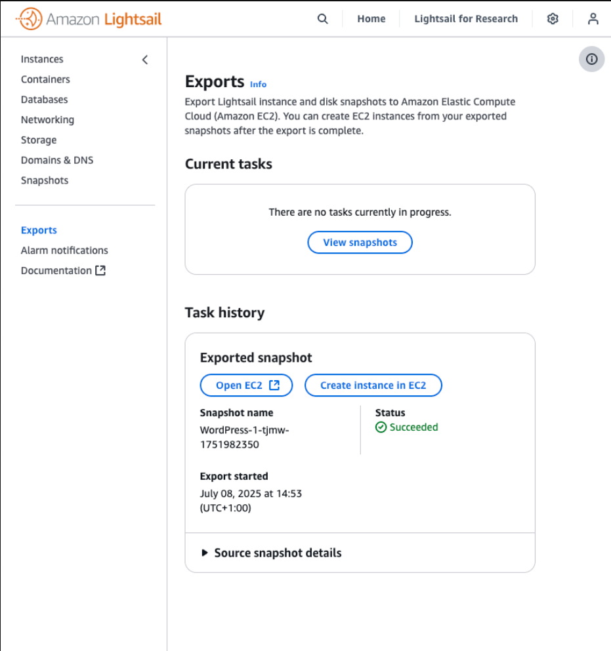The height and width of the screenshot is (651, 611).
Task: Click the Succeeded status text
Action: click(413, 427)
